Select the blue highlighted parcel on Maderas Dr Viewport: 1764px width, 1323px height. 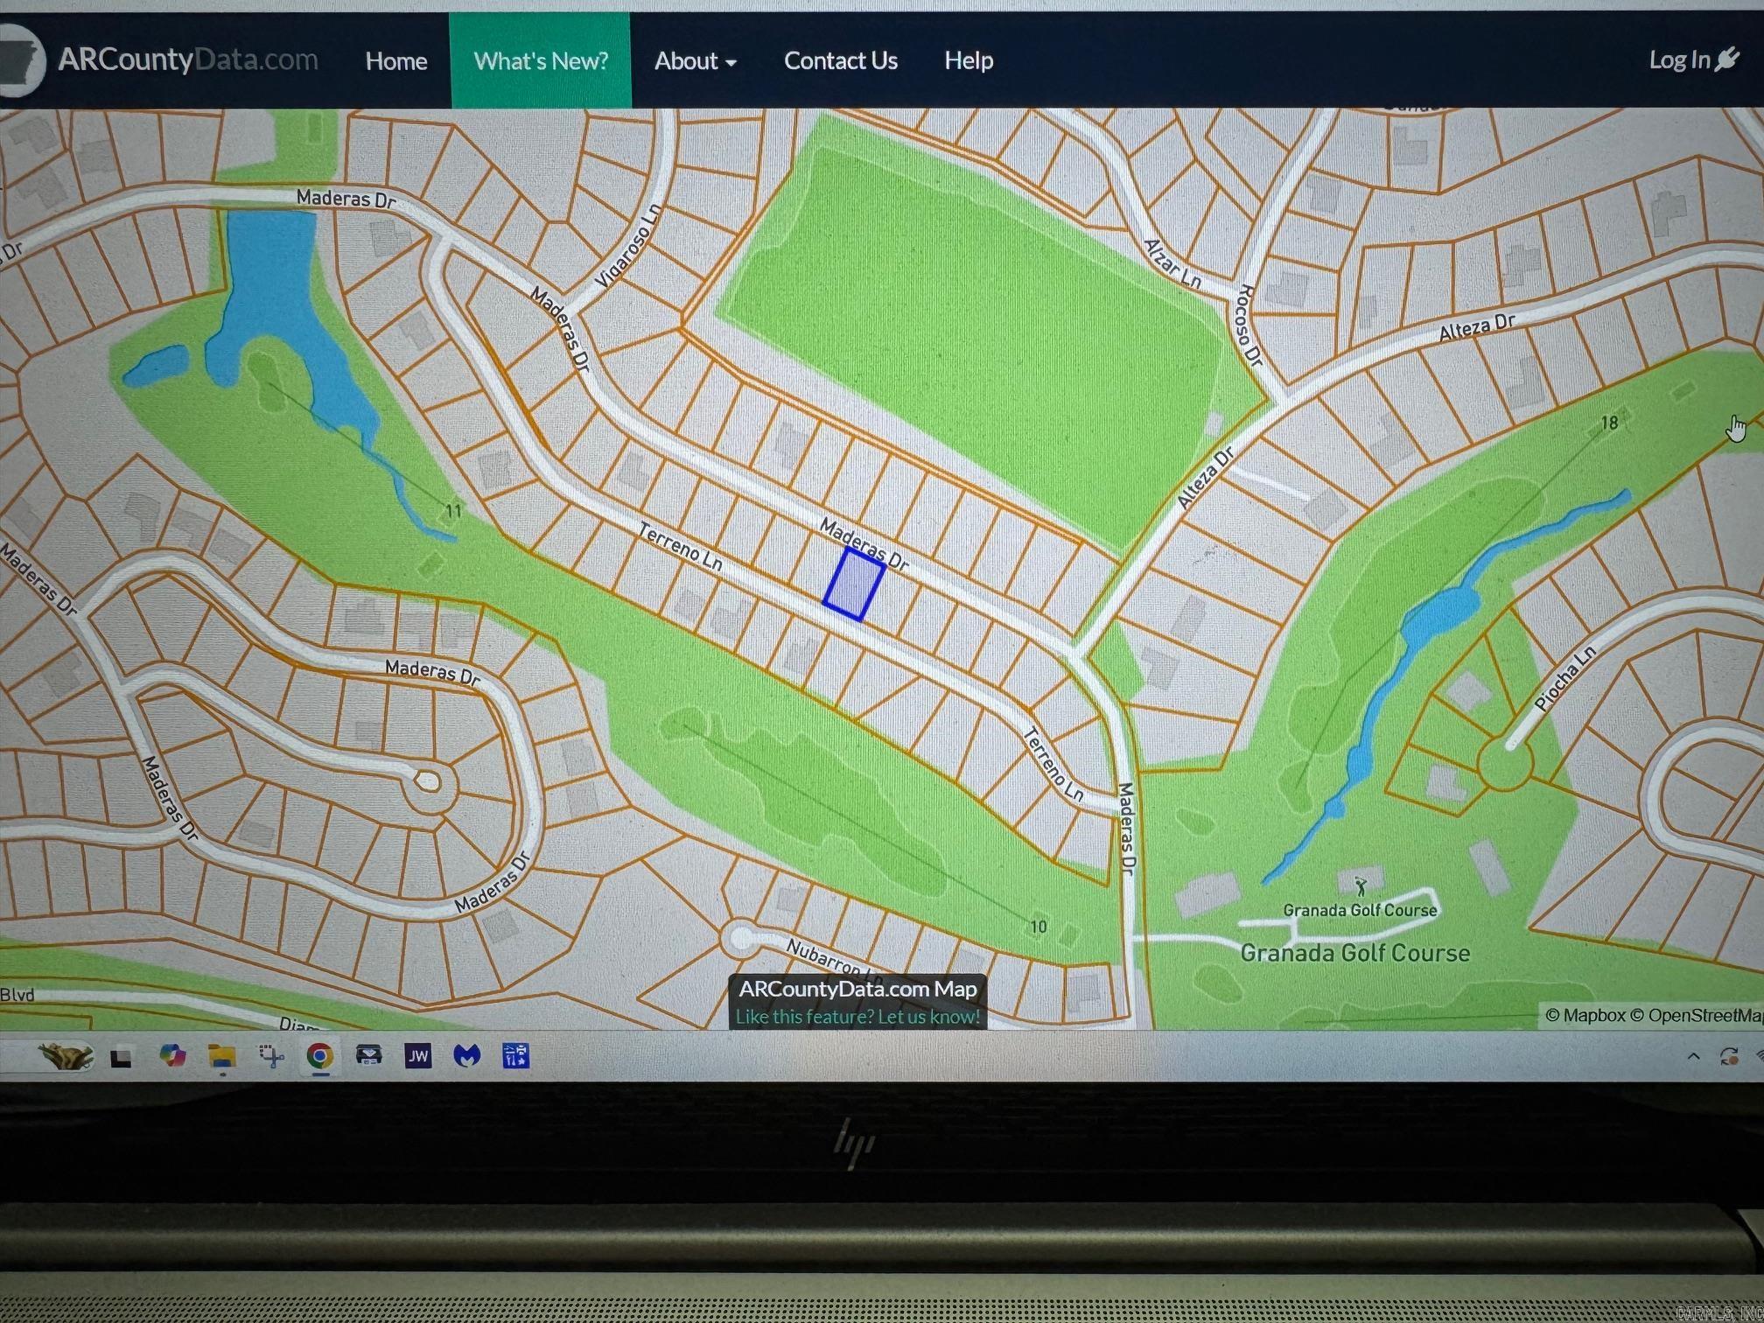click(854, 585)
